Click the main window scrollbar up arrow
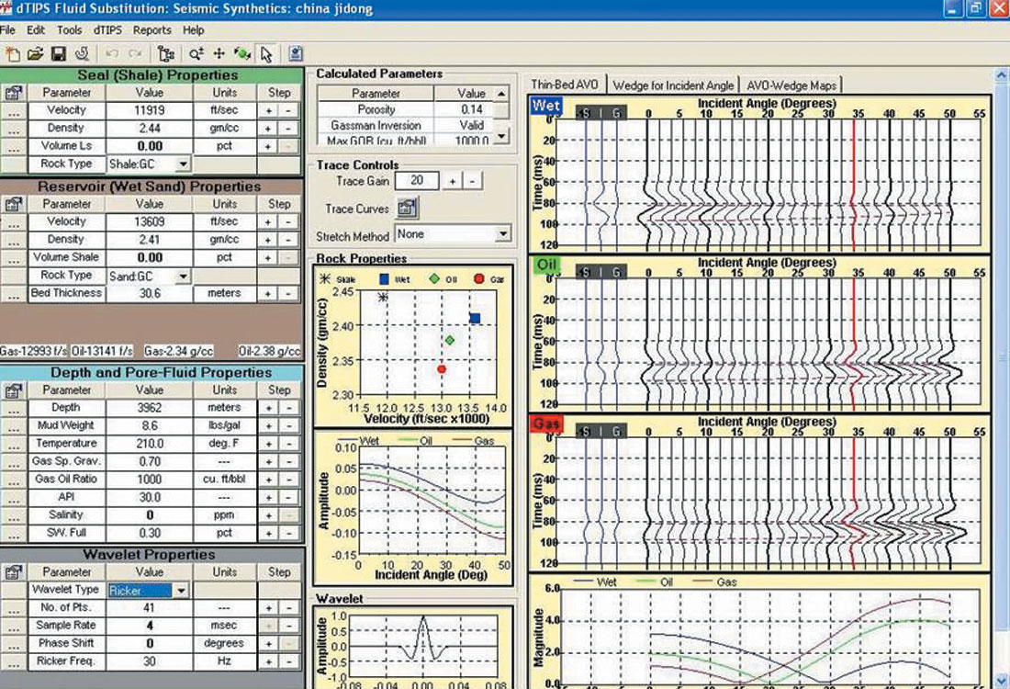Image resolution: width=1010 pixels, height=689 pixels. pyautogui.click(x=1003, y=74)
